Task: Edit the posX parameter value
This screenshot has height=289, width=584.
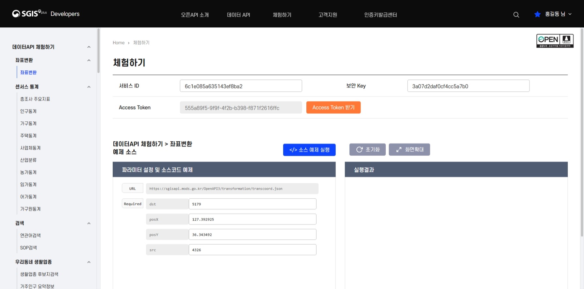Action: click(x=252, y=219)
